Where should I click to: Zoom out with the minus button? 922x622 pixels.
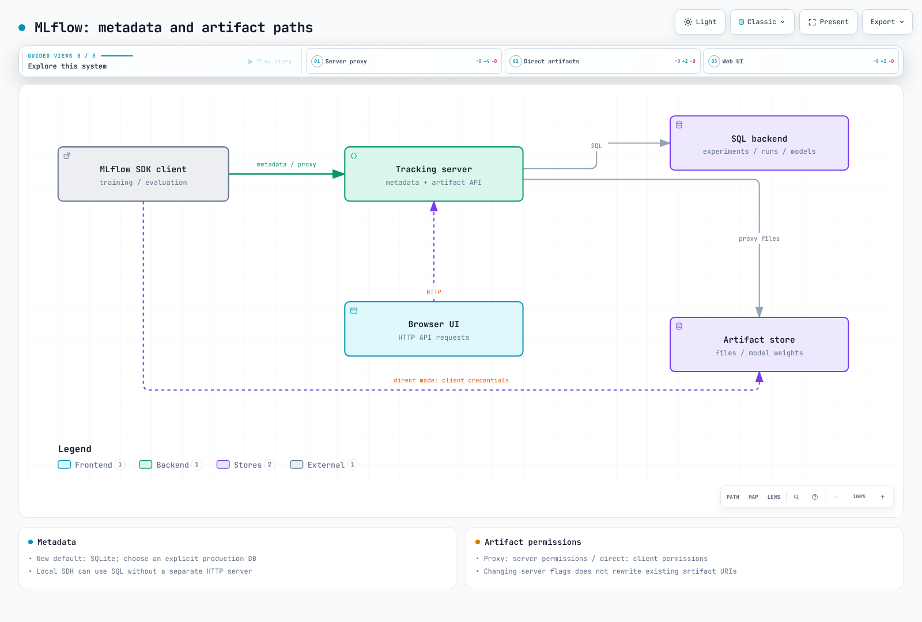click(x=836, y=497)
